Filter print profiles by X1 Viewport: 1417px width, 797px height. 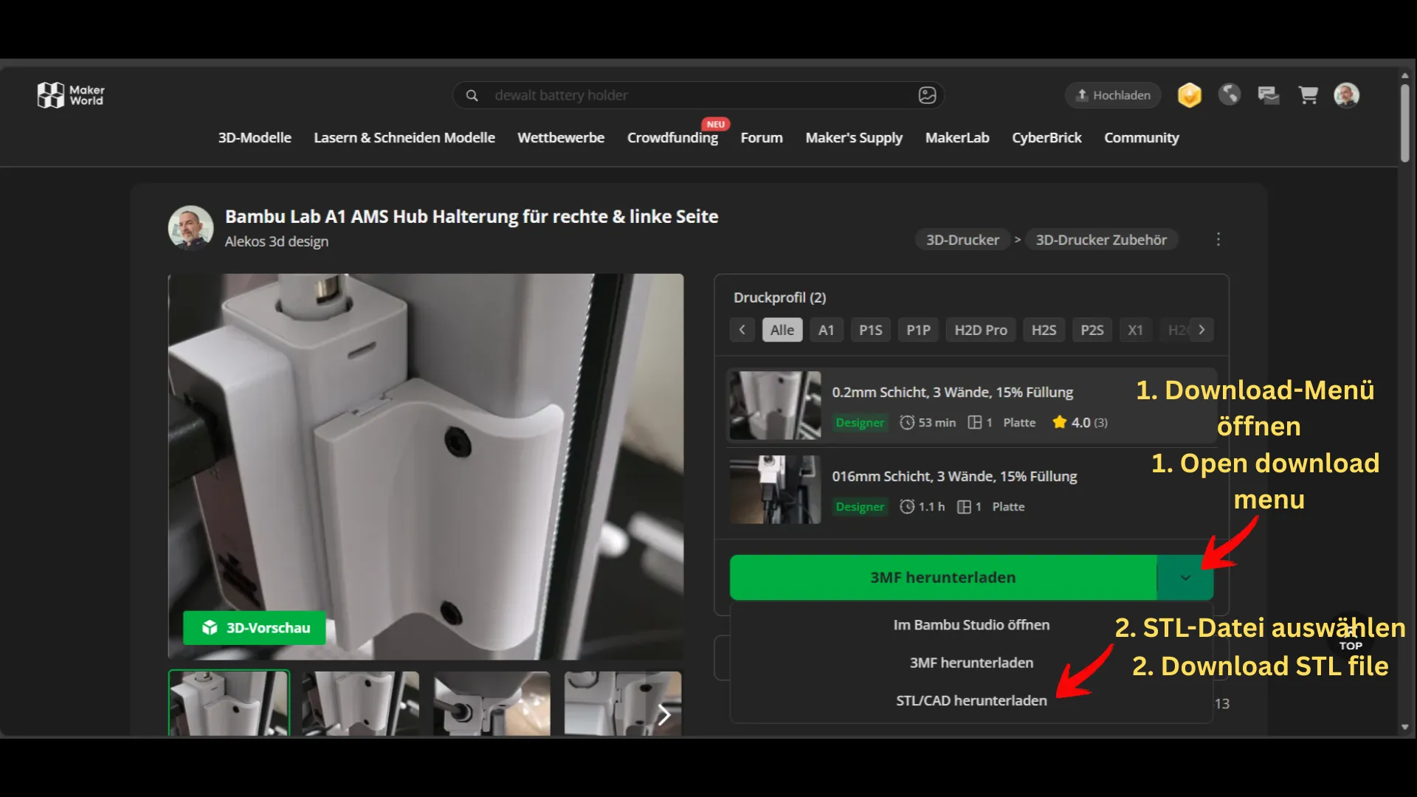(1135, 330)
